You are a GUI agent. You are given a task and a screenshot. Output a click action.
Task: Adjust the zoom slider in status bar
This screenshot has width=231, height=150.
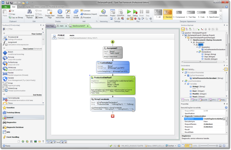(208, 146)
